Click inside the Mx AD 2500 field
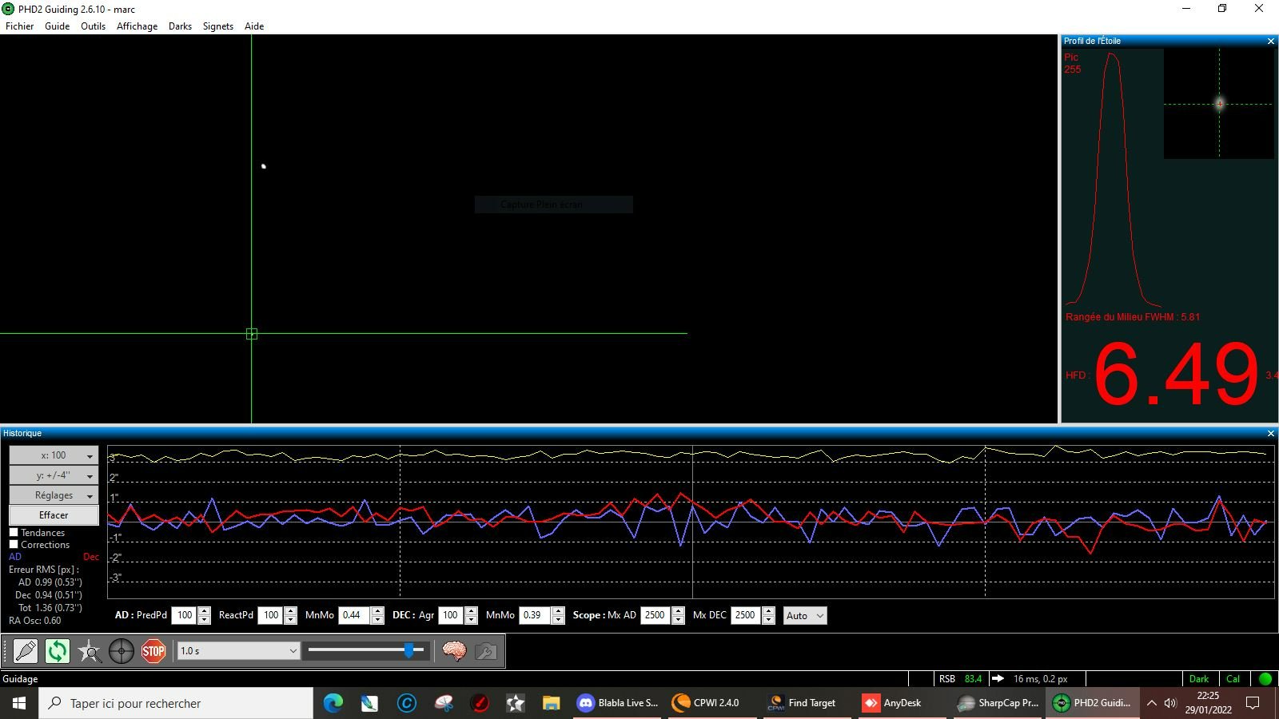 click(x=655, y=616)
